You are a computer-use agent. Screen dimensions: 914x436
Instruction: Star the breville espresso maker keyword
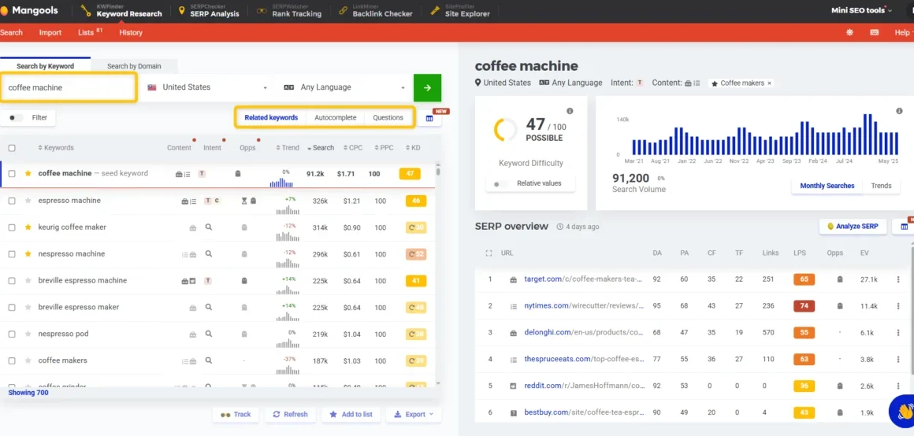click(28, 308)
